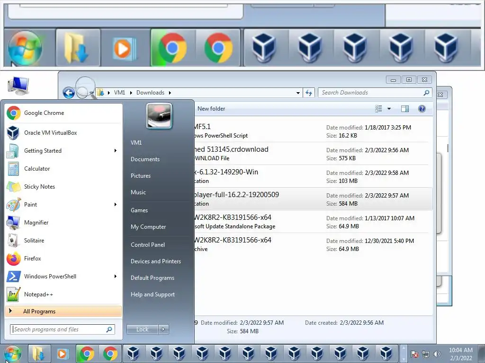
Task: Open the view options dropdown arrow in Explorer
Action: tap(389, 109)
